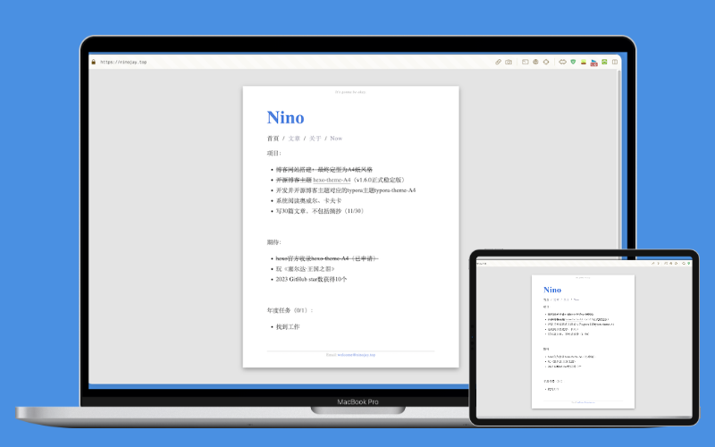Open the Now page link

coord(336,139)
